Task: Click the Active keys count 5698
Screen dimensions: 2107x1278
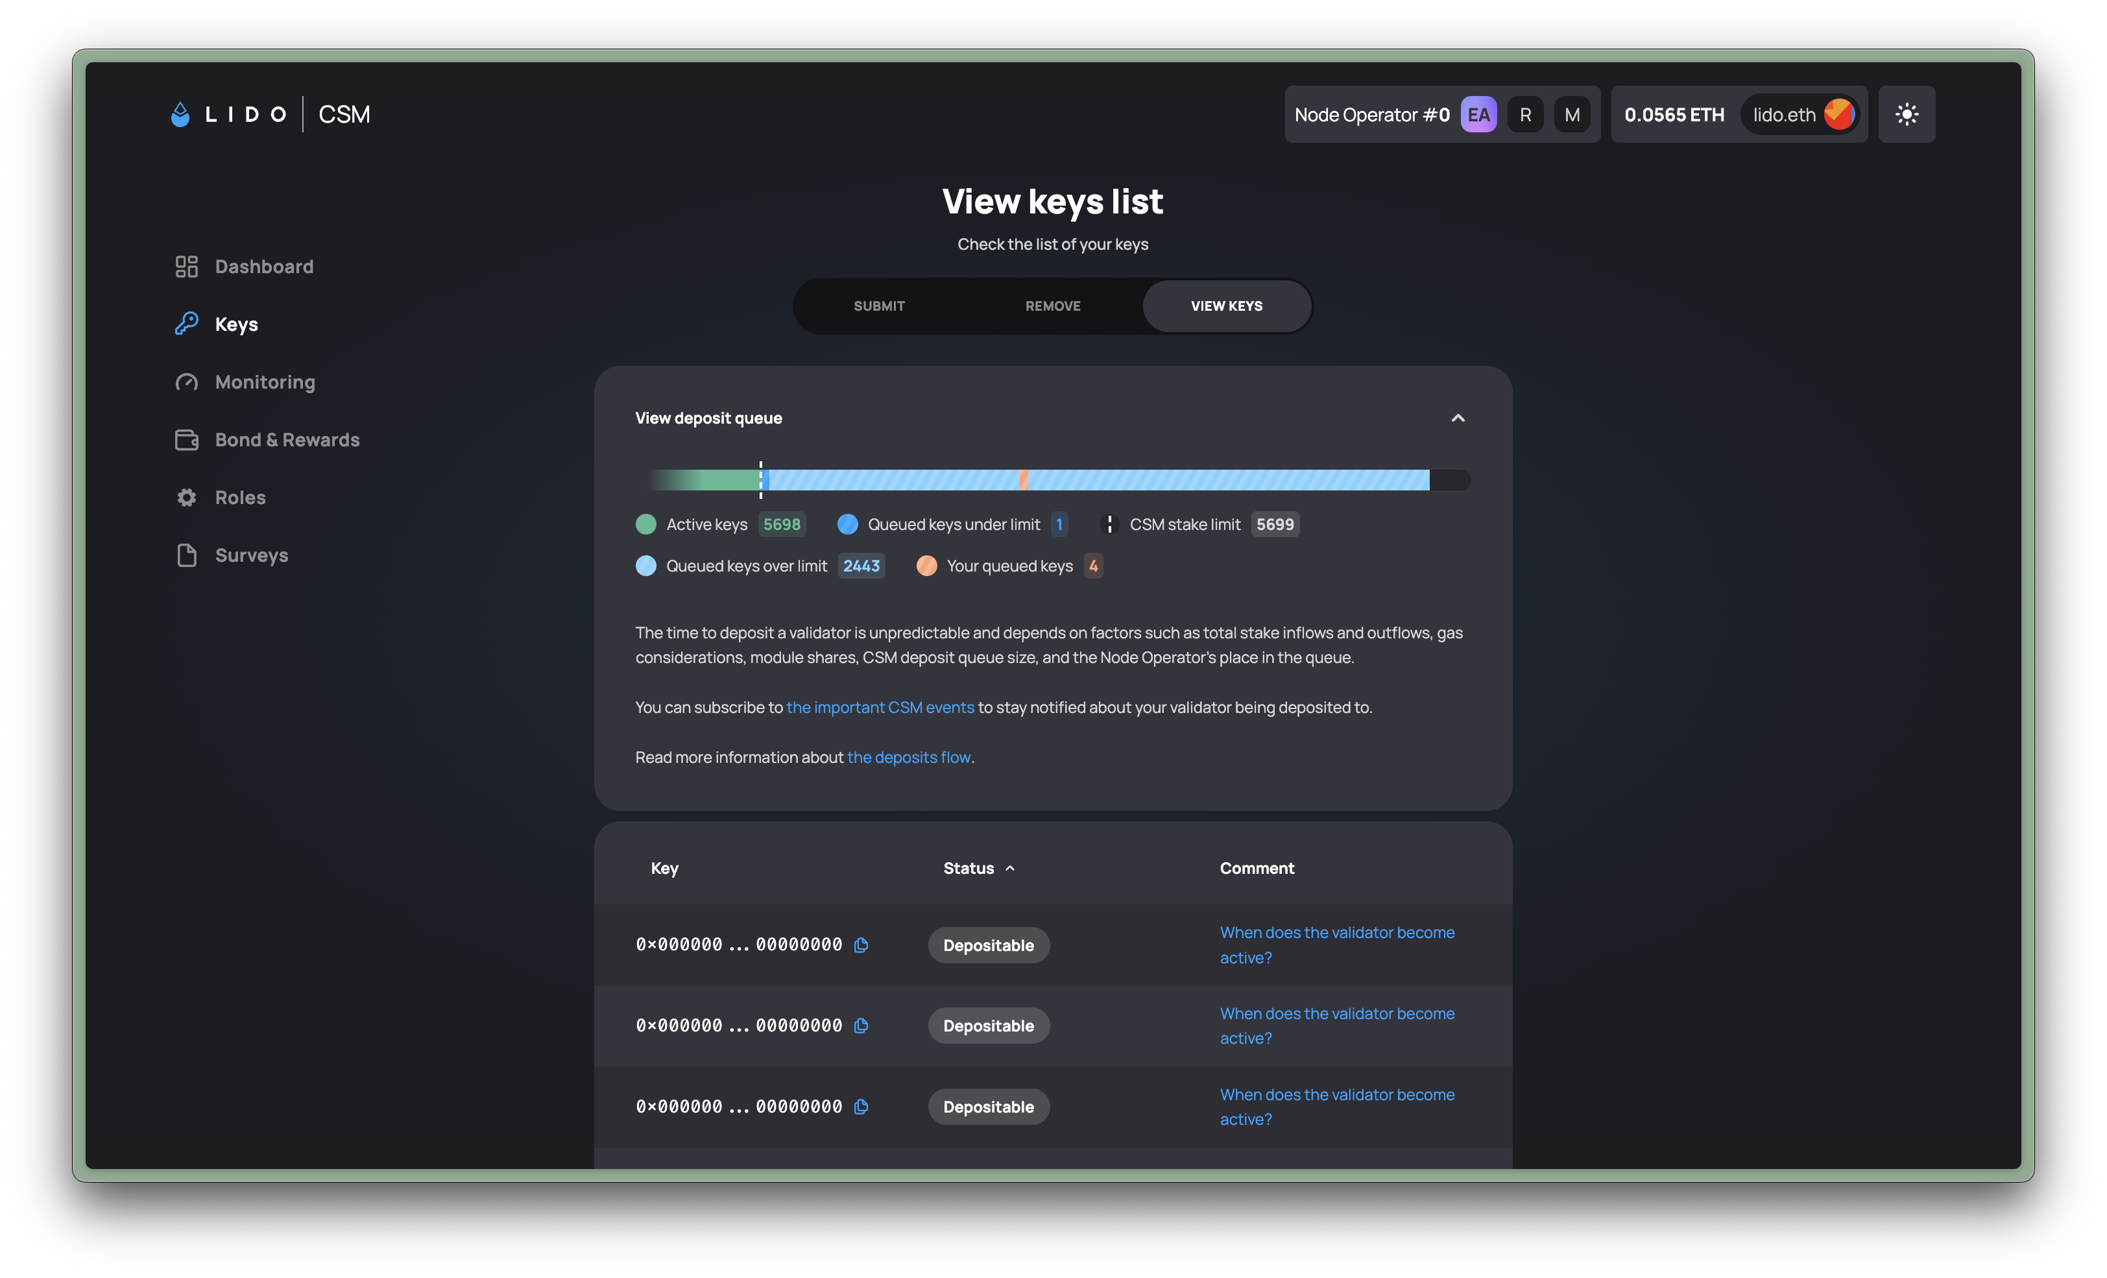Action: (782, 524)
